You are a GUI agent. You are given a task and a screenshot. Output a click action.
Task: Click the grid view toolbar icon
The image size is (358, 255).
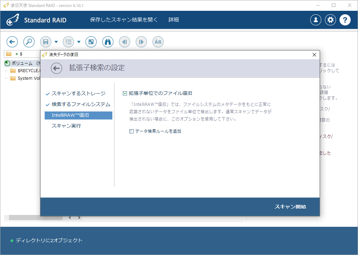pyautogui.click(x=91, y=42)
